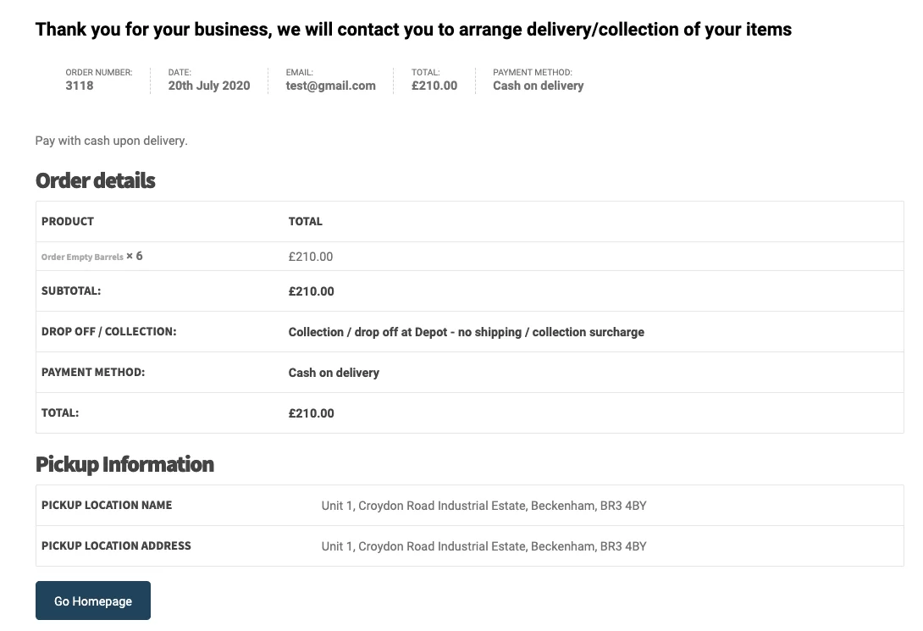Select order number 3118
This screenshot has height=631, width=923.
point(80,86)
